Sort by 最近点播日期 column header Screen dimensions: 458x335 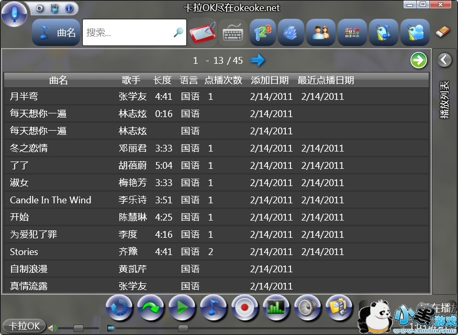[326, 80]
